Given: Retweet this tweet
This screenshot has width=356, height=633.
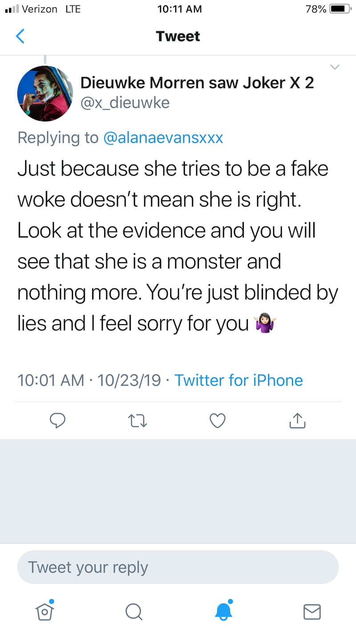Looking at the screenshot, I should (138, 420).
